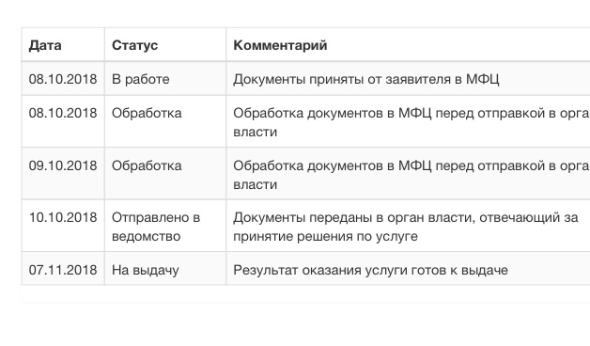This screenshot has height=346, width=590.
Task: Click the Документы переданы в орган власти comment
Action: tap(406, 227)
